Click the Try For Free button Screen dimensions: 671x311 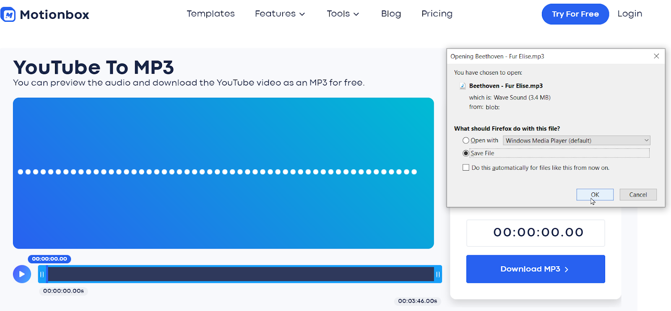575,14
